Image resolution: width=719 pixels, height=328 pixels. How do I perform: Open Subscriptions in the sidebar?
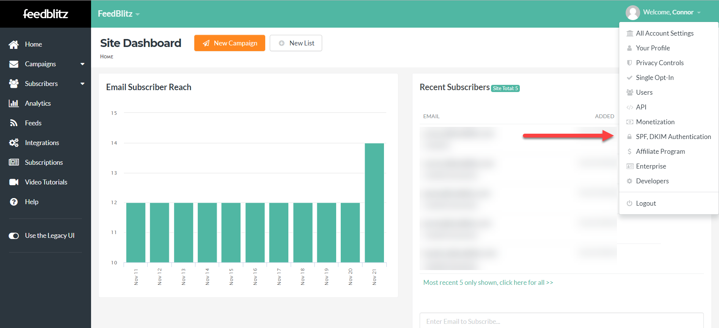[44, 162]
